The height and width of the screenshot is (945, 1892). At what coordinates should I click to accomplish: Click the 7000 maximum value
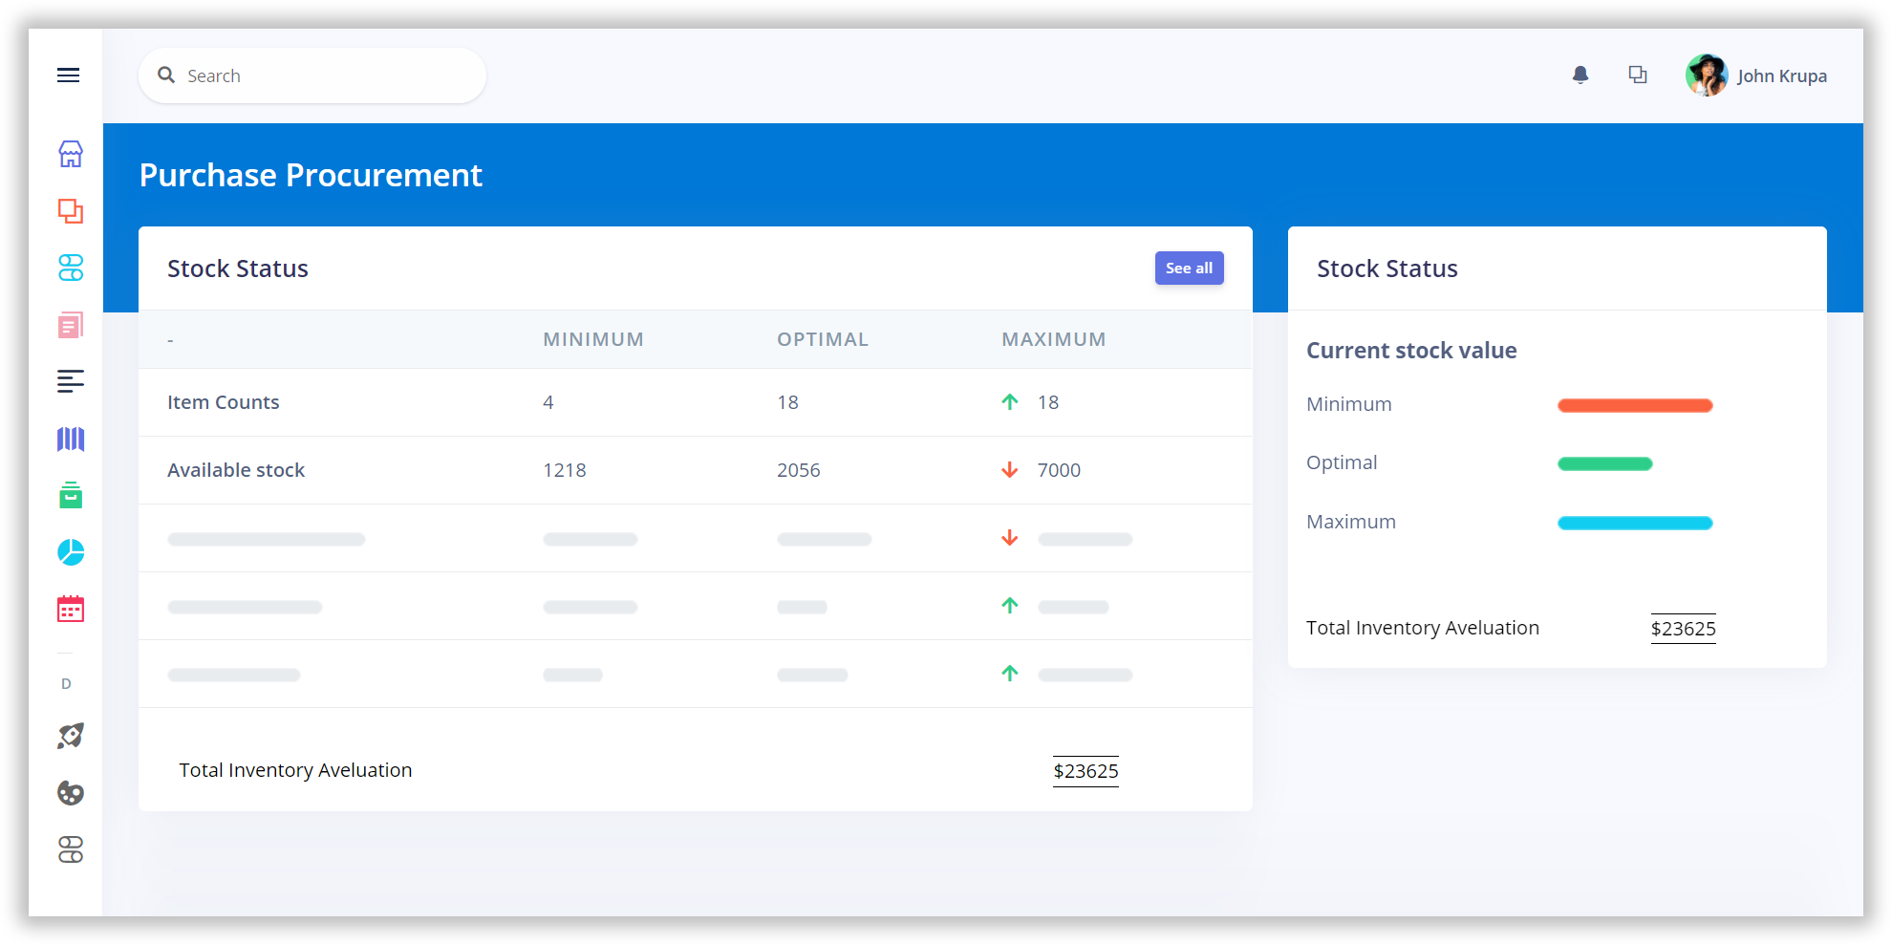click(1059, 470)
